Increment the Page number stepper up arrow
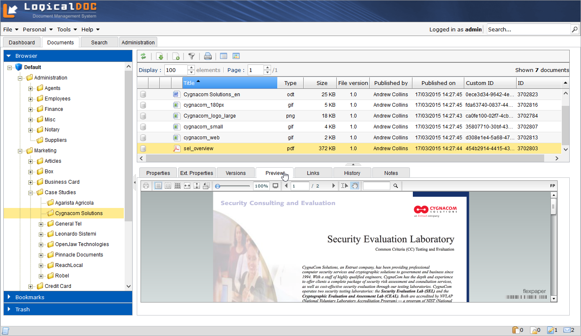The width and height of the screenshot is (581, 336). (x=268, y=67)
